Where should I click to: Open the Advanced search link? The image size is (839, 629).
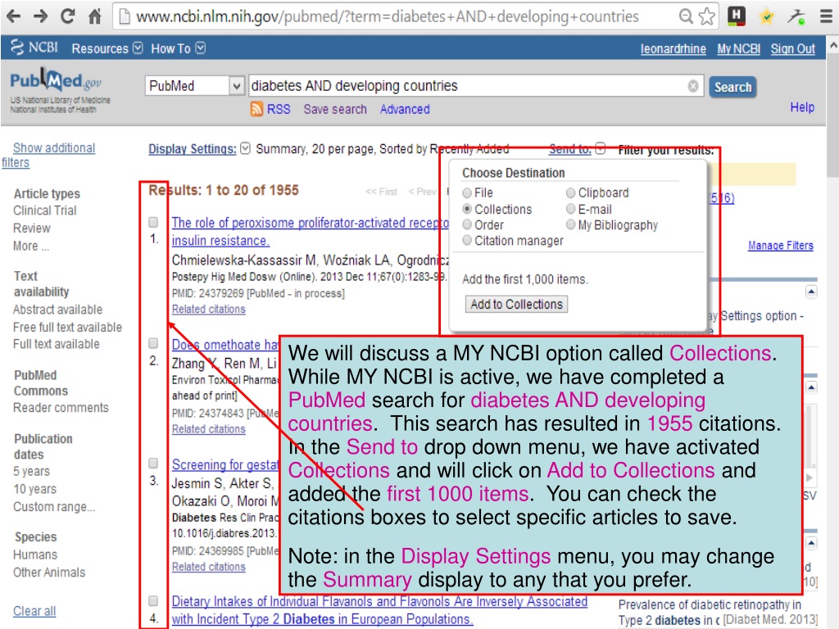tap(405, 109)
